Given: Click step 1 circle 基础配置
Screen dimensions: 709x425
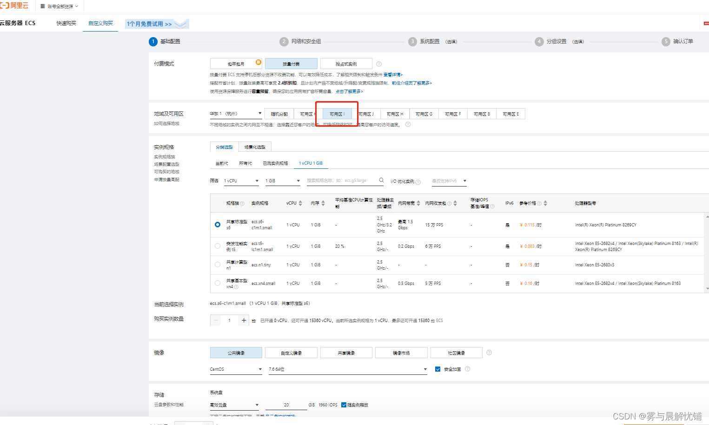Looking at the screenshot, I should (153, 41).
